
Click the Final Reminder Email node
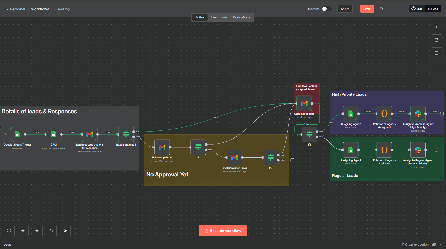[x=234, y=157]
